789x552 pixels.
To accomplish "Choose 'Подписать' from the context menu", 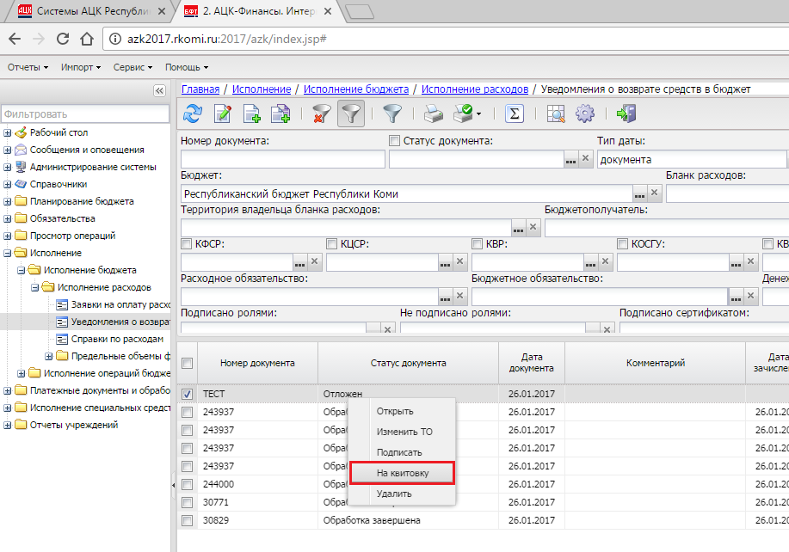I will point(398,452).
